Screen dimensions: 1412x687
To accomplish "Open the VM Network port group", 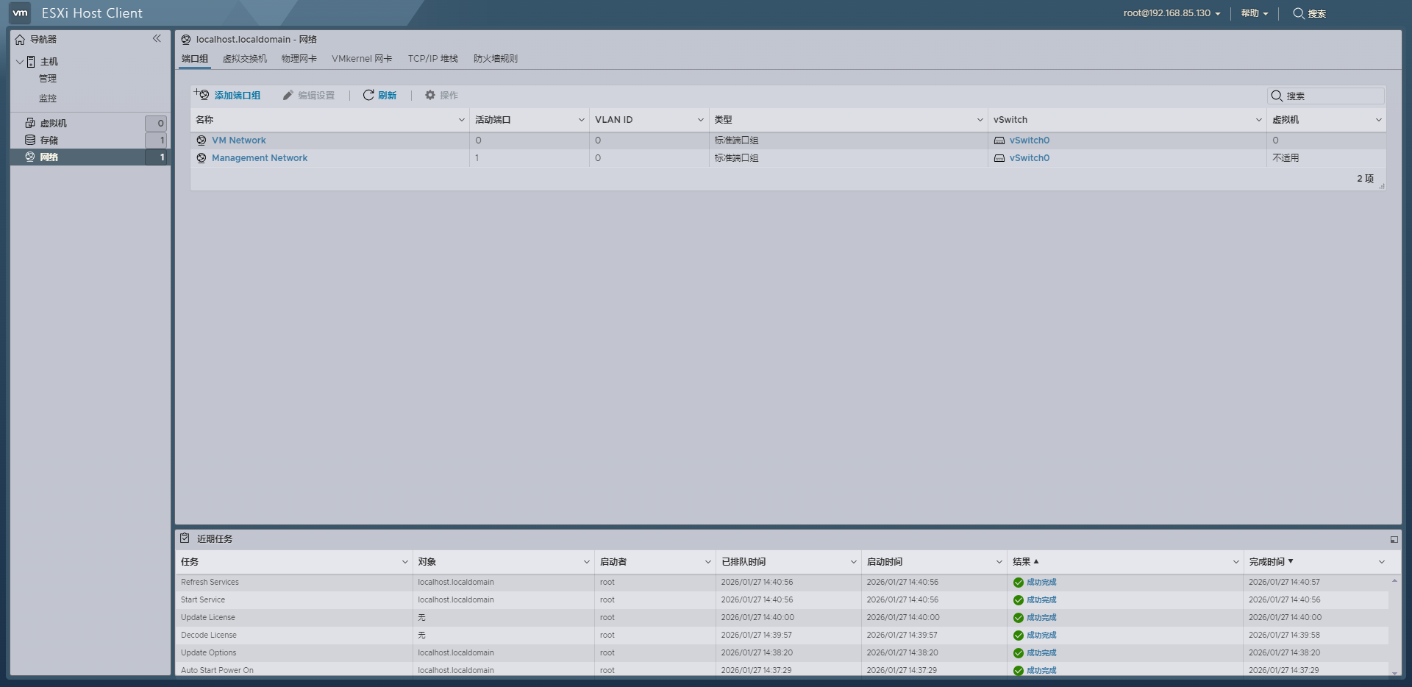I will pos(239,140).
